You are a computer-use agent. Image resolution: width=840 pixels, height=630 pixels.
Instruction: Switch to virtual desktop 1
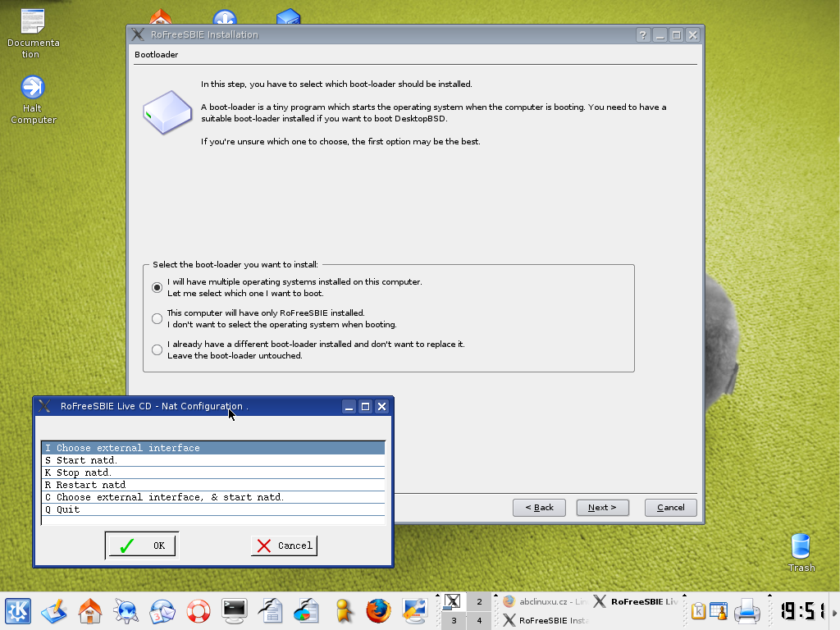point(454,601)
